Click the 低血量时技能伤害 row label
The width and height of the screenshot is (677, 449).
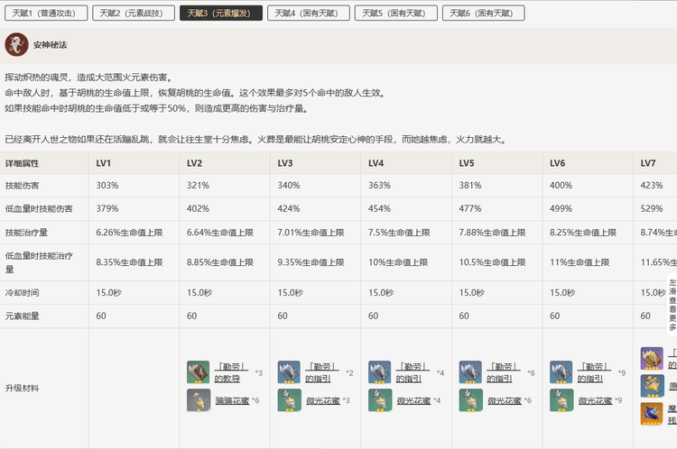(39, 209)
